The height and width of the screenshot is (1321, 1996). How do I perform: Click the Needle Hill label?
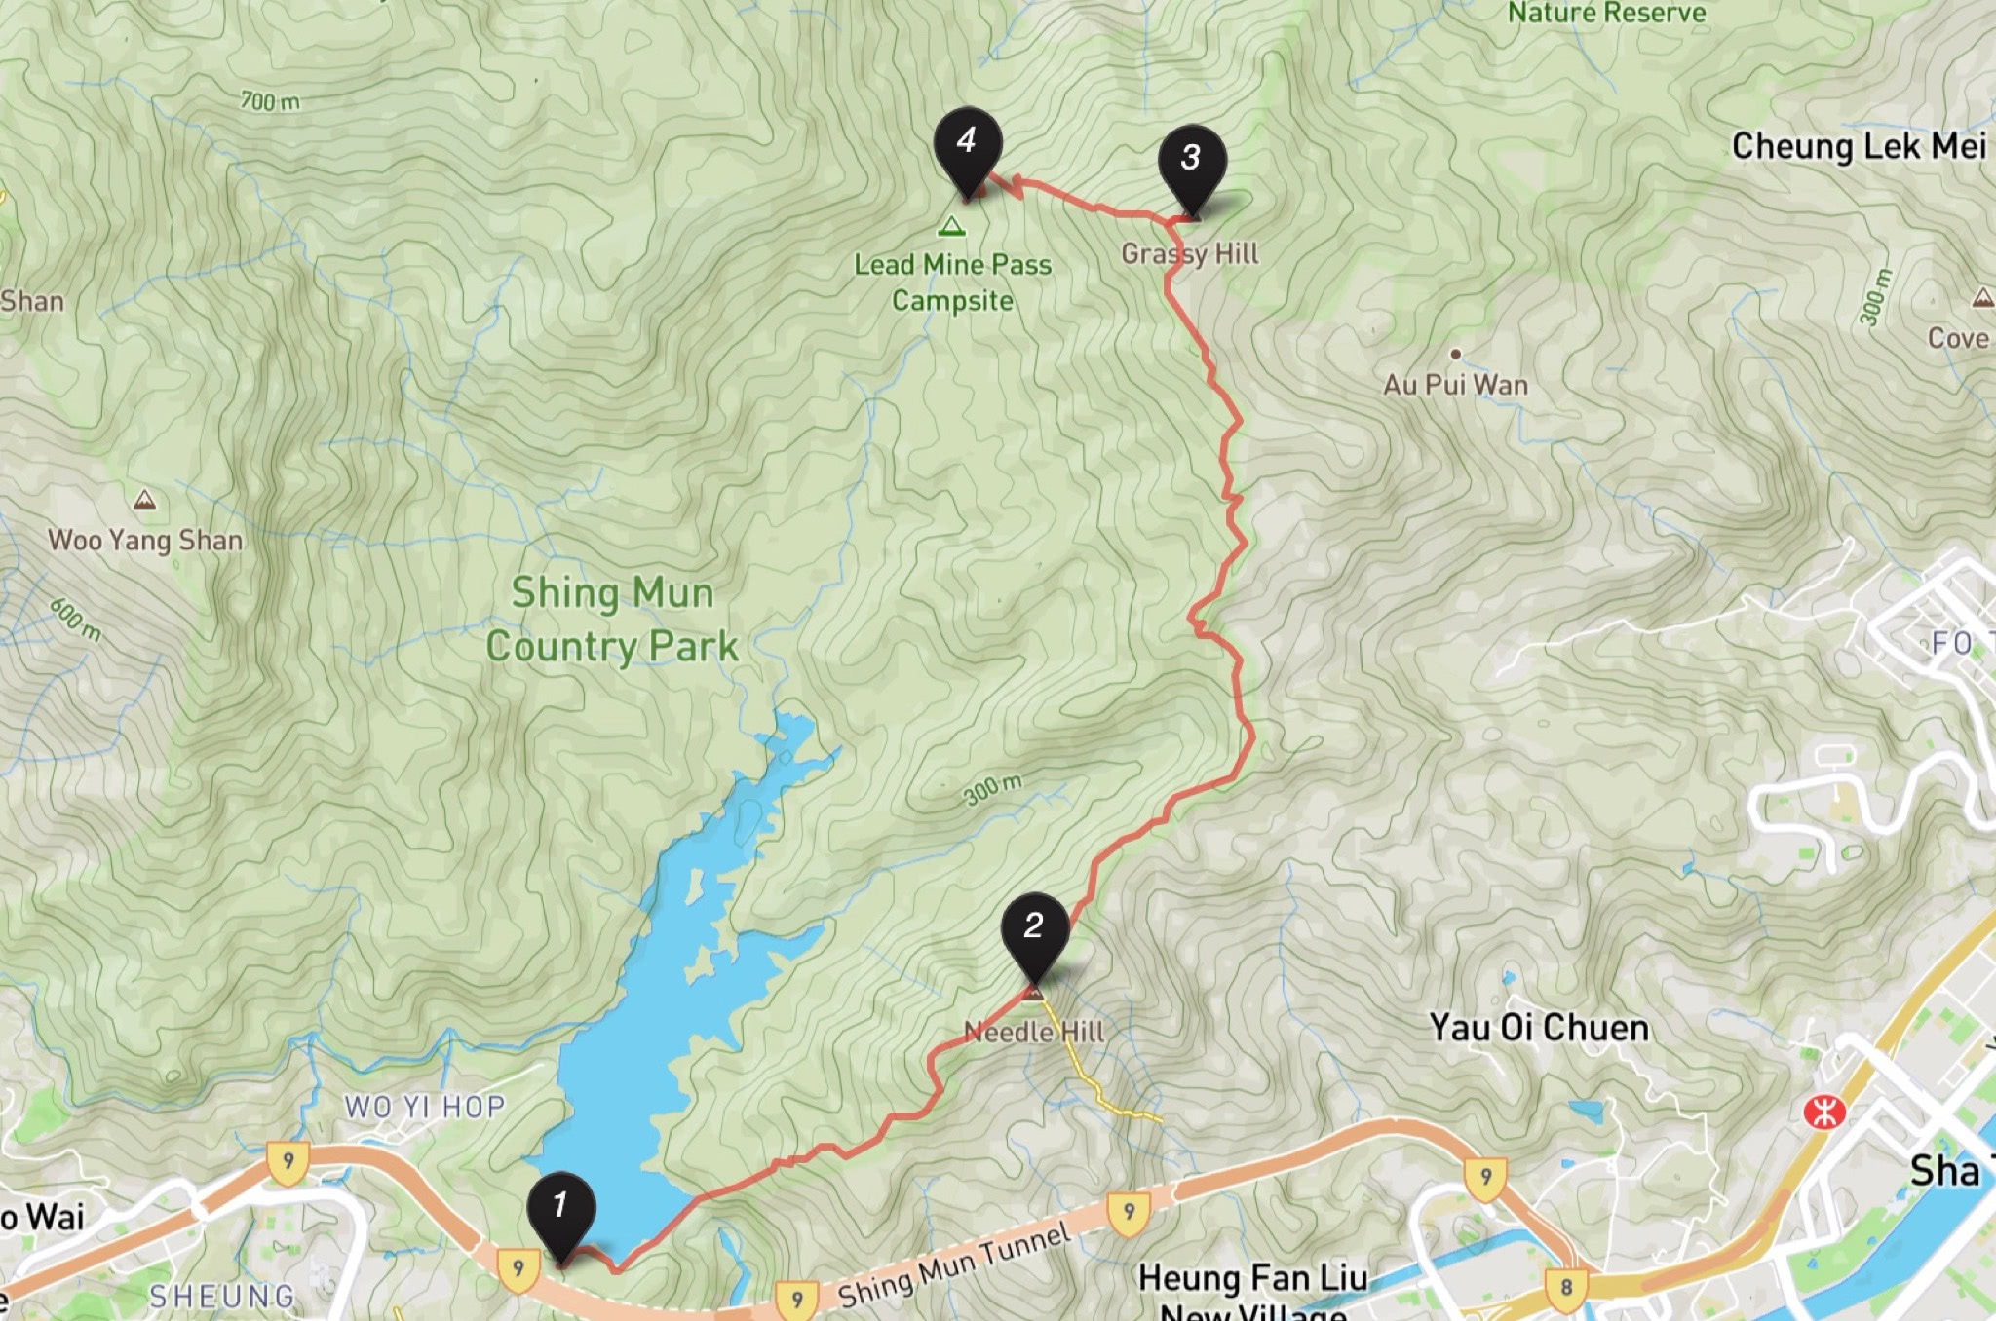[1034, 1032]
